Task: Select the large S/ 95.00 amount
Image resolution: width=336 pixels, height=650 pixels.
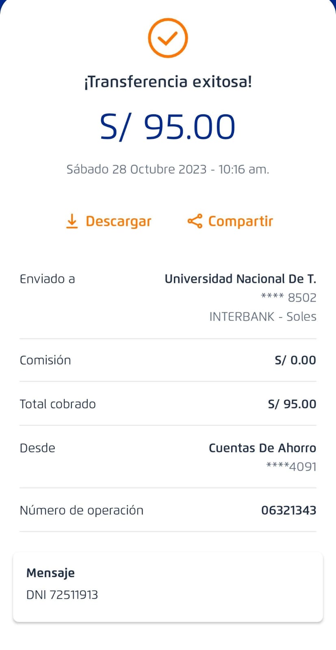Action: (x=168, y=127)
